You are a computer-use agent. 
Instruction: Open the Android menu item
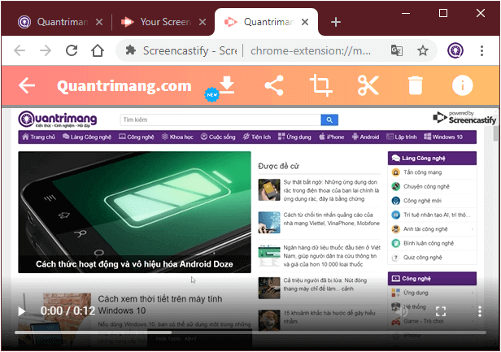pos(365,137)
